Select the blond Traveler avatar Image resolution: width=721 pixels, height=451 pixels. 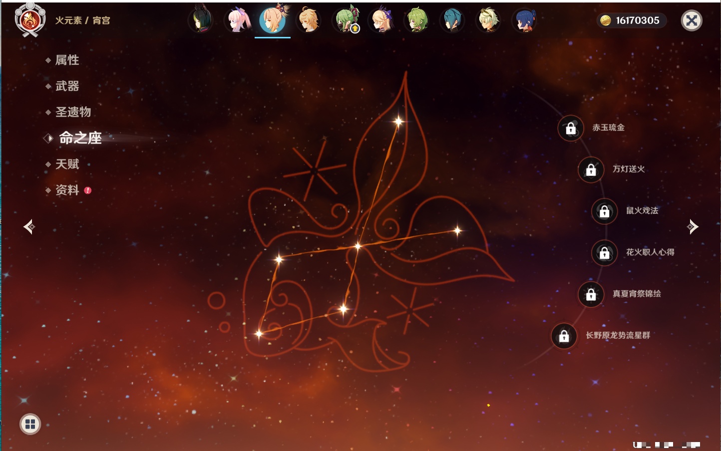click(309, 20)
